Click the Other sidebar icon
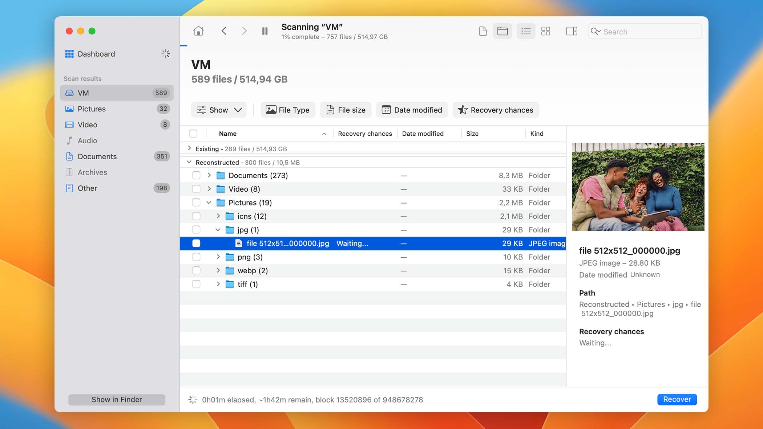Screen dimensions: 763x429 [69, 188]
